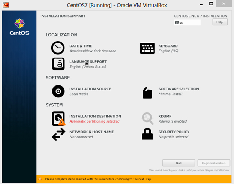Select NETWORK & HOST NAME label
Screen dimensions: 234x184
pos(91,132)
